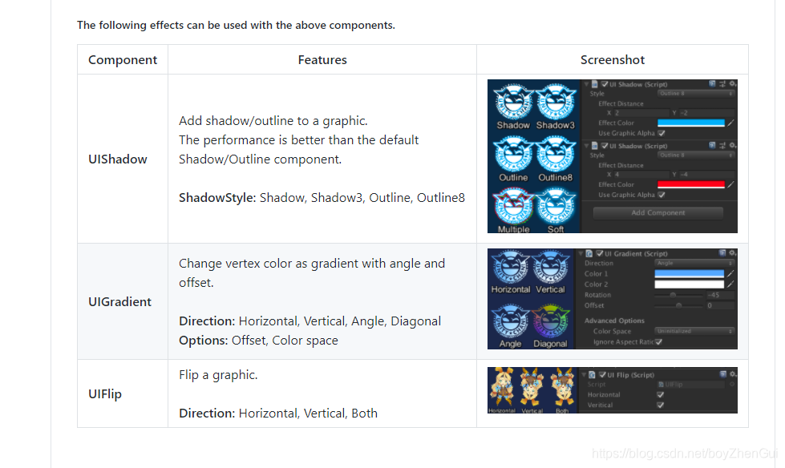Open the gear menu on the UI Flip component

tap(731, 375)
